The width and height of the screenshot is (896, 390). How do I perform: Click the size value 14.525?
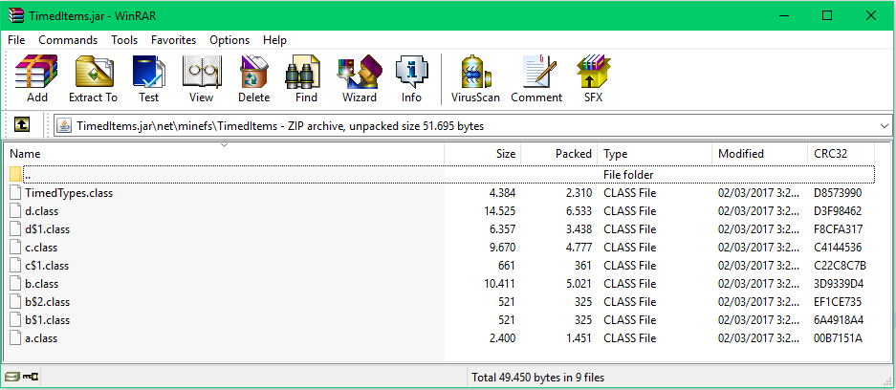tap(499, 211)
